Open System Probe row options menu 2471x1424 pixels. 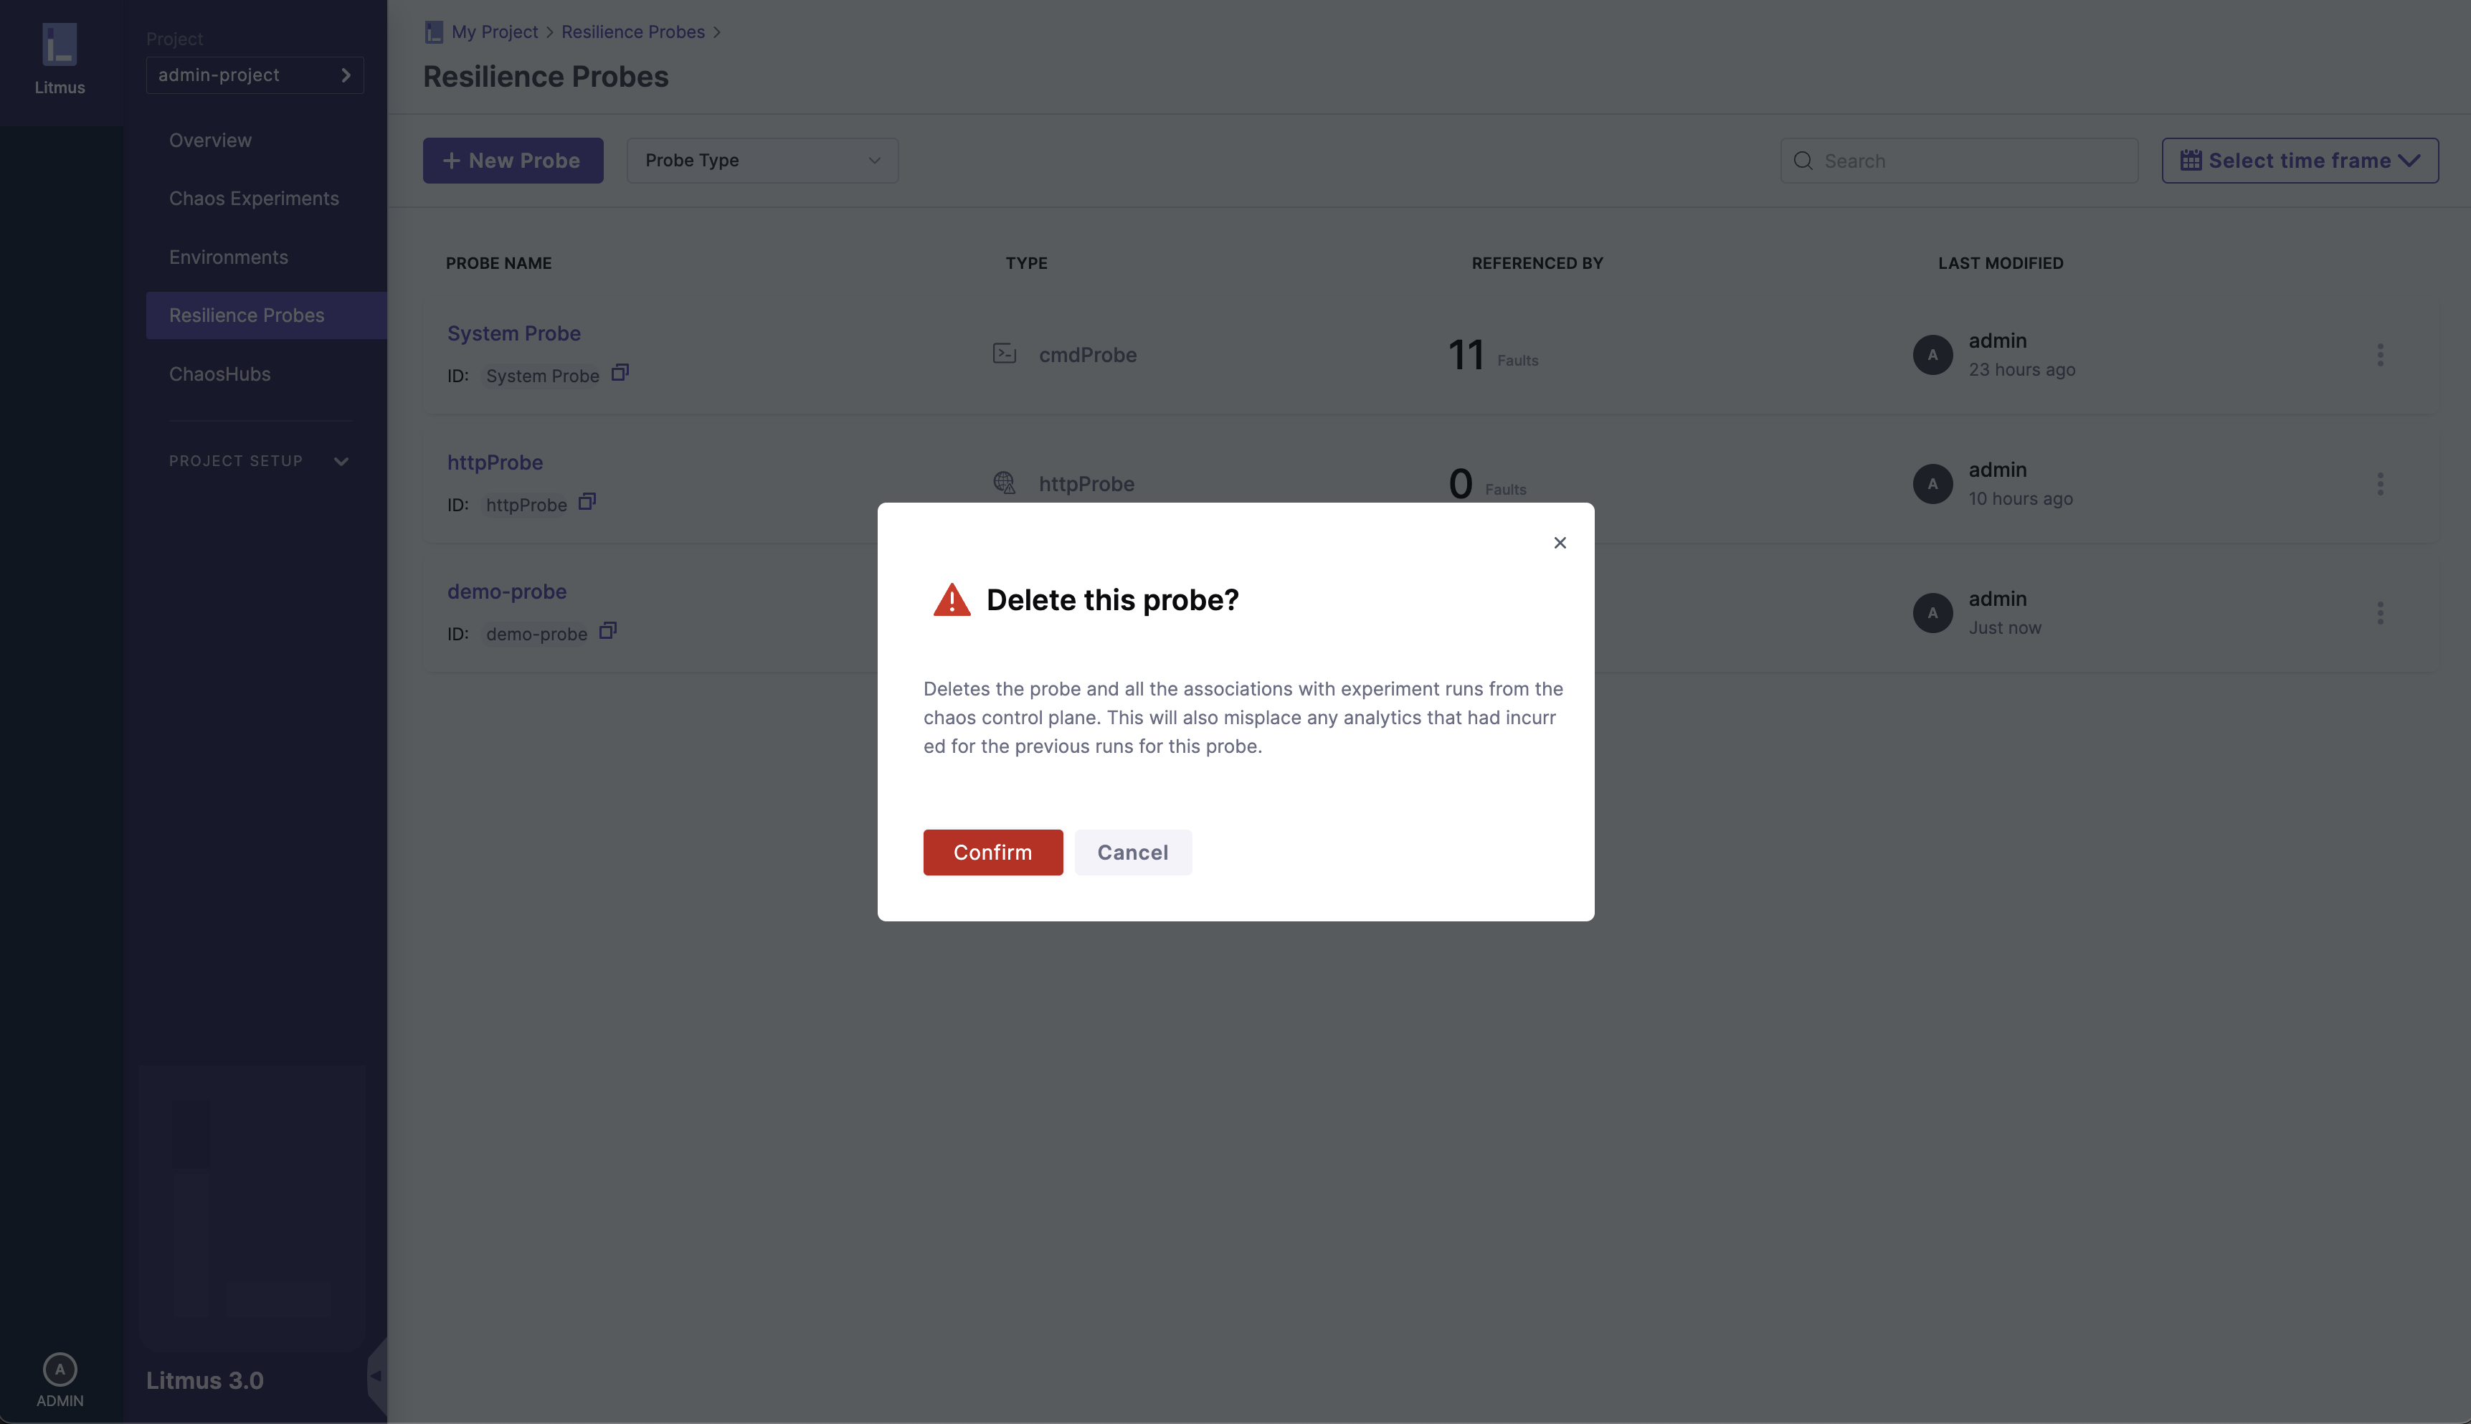[2380, 355]
